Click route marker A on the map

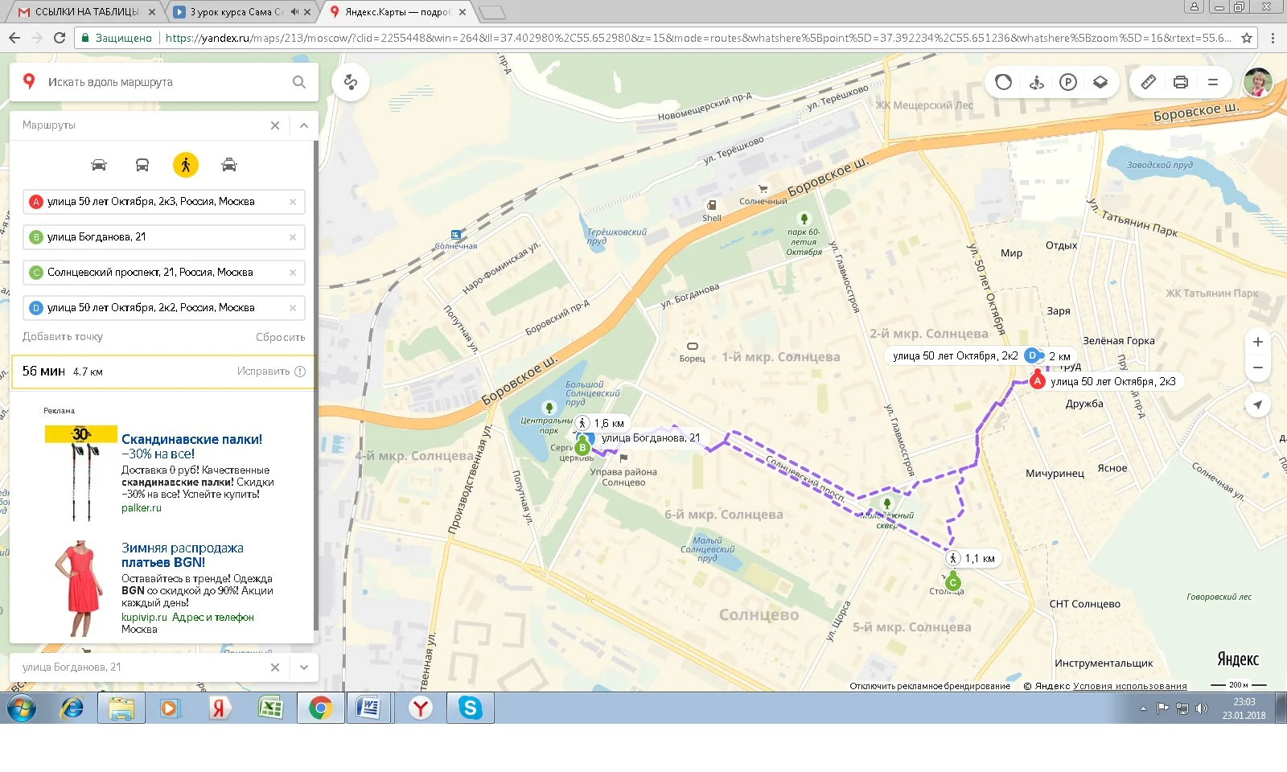pos(1038,380)
